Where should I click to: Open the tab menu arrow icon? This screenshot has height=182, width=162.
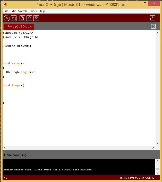[153, 26]
